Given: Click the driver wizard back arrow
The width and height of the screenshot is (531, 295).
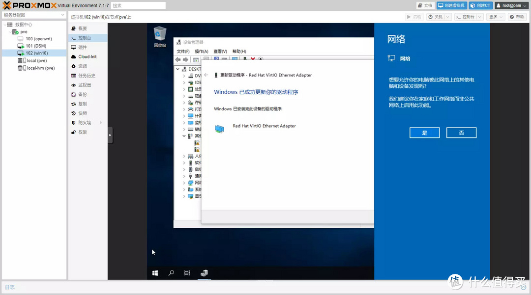Looking at the screenshot, I should (x=206, y=75).
